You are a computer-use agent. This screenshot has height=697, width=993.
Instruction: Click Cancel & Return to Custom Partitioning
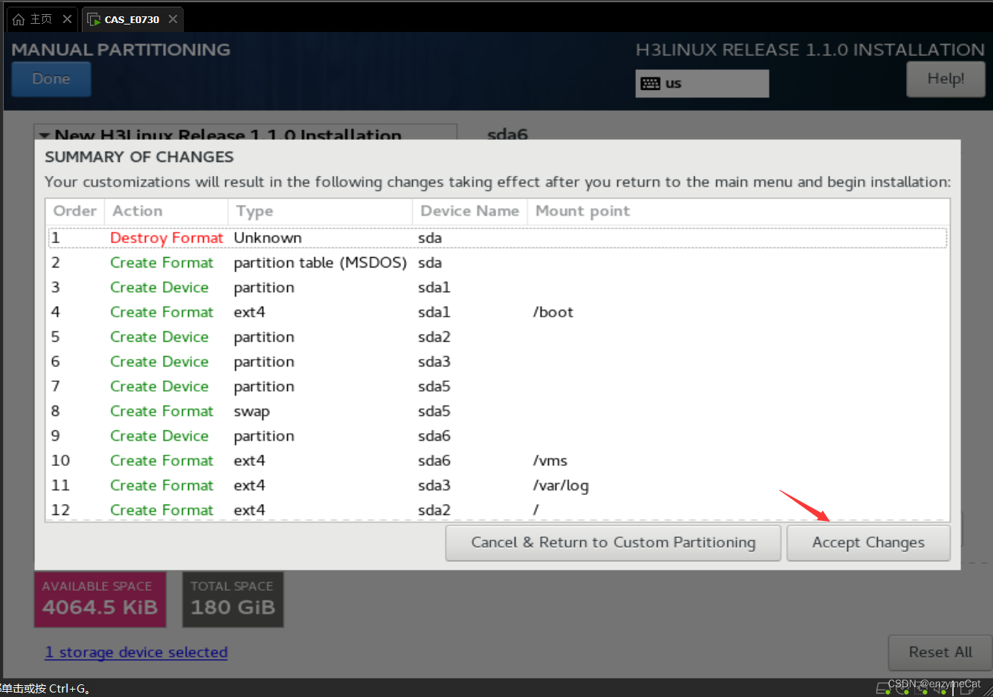(613, 542)
